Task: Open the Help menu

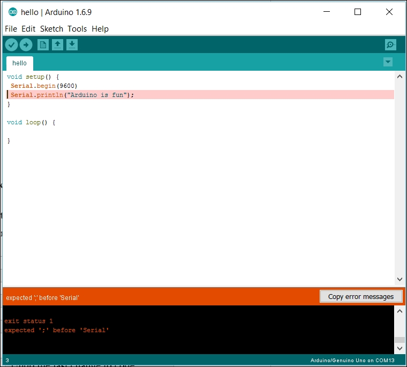Action: (x=100, y=29)
